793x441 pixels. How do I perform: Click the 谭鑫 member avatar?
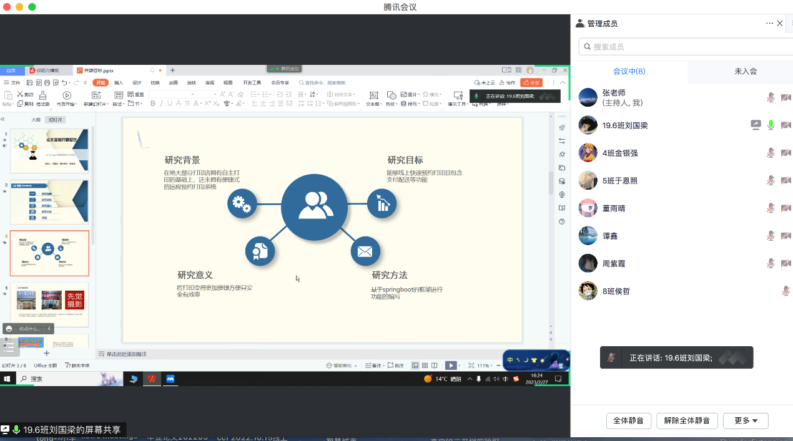coord(588,236)
